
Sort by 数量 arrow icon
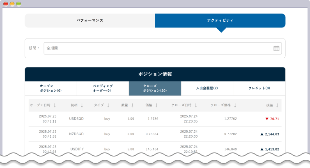pyautogui.click(x=133, y=105)
